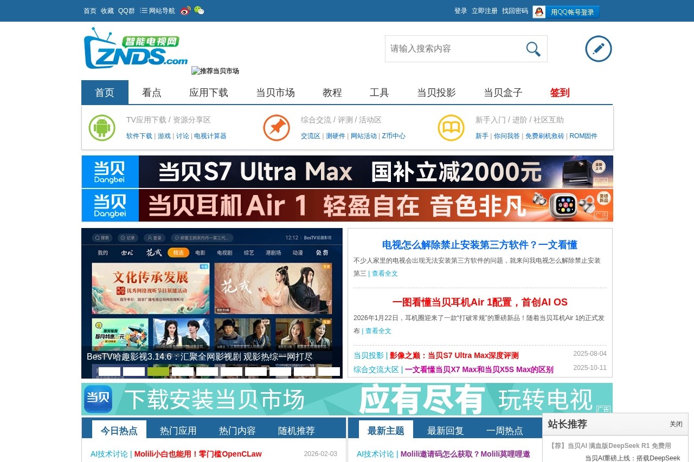Open the 看点 nav item

(152, 93)
